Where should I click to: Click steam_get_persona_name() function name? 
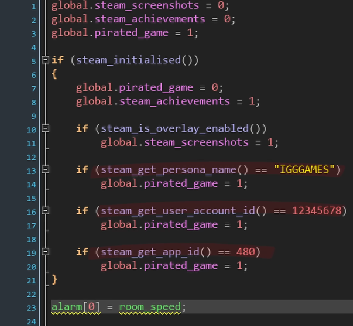(x=168, y=170)
